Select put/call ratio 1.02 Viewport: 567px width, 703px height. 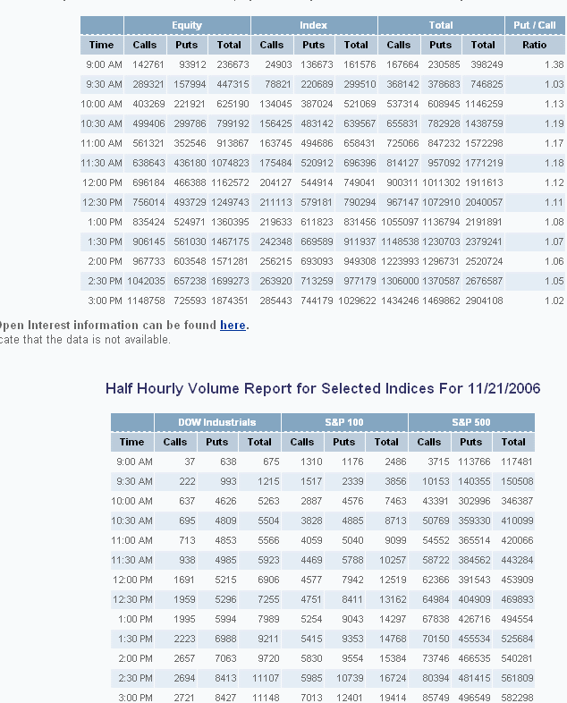pos(554,301)
